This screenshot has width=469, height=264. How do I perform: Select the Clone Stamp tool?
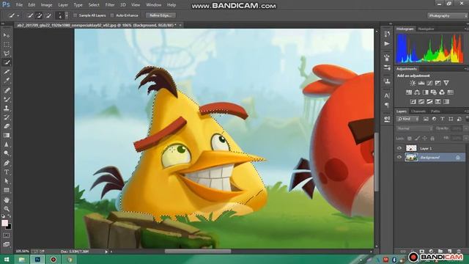point(7,108)
